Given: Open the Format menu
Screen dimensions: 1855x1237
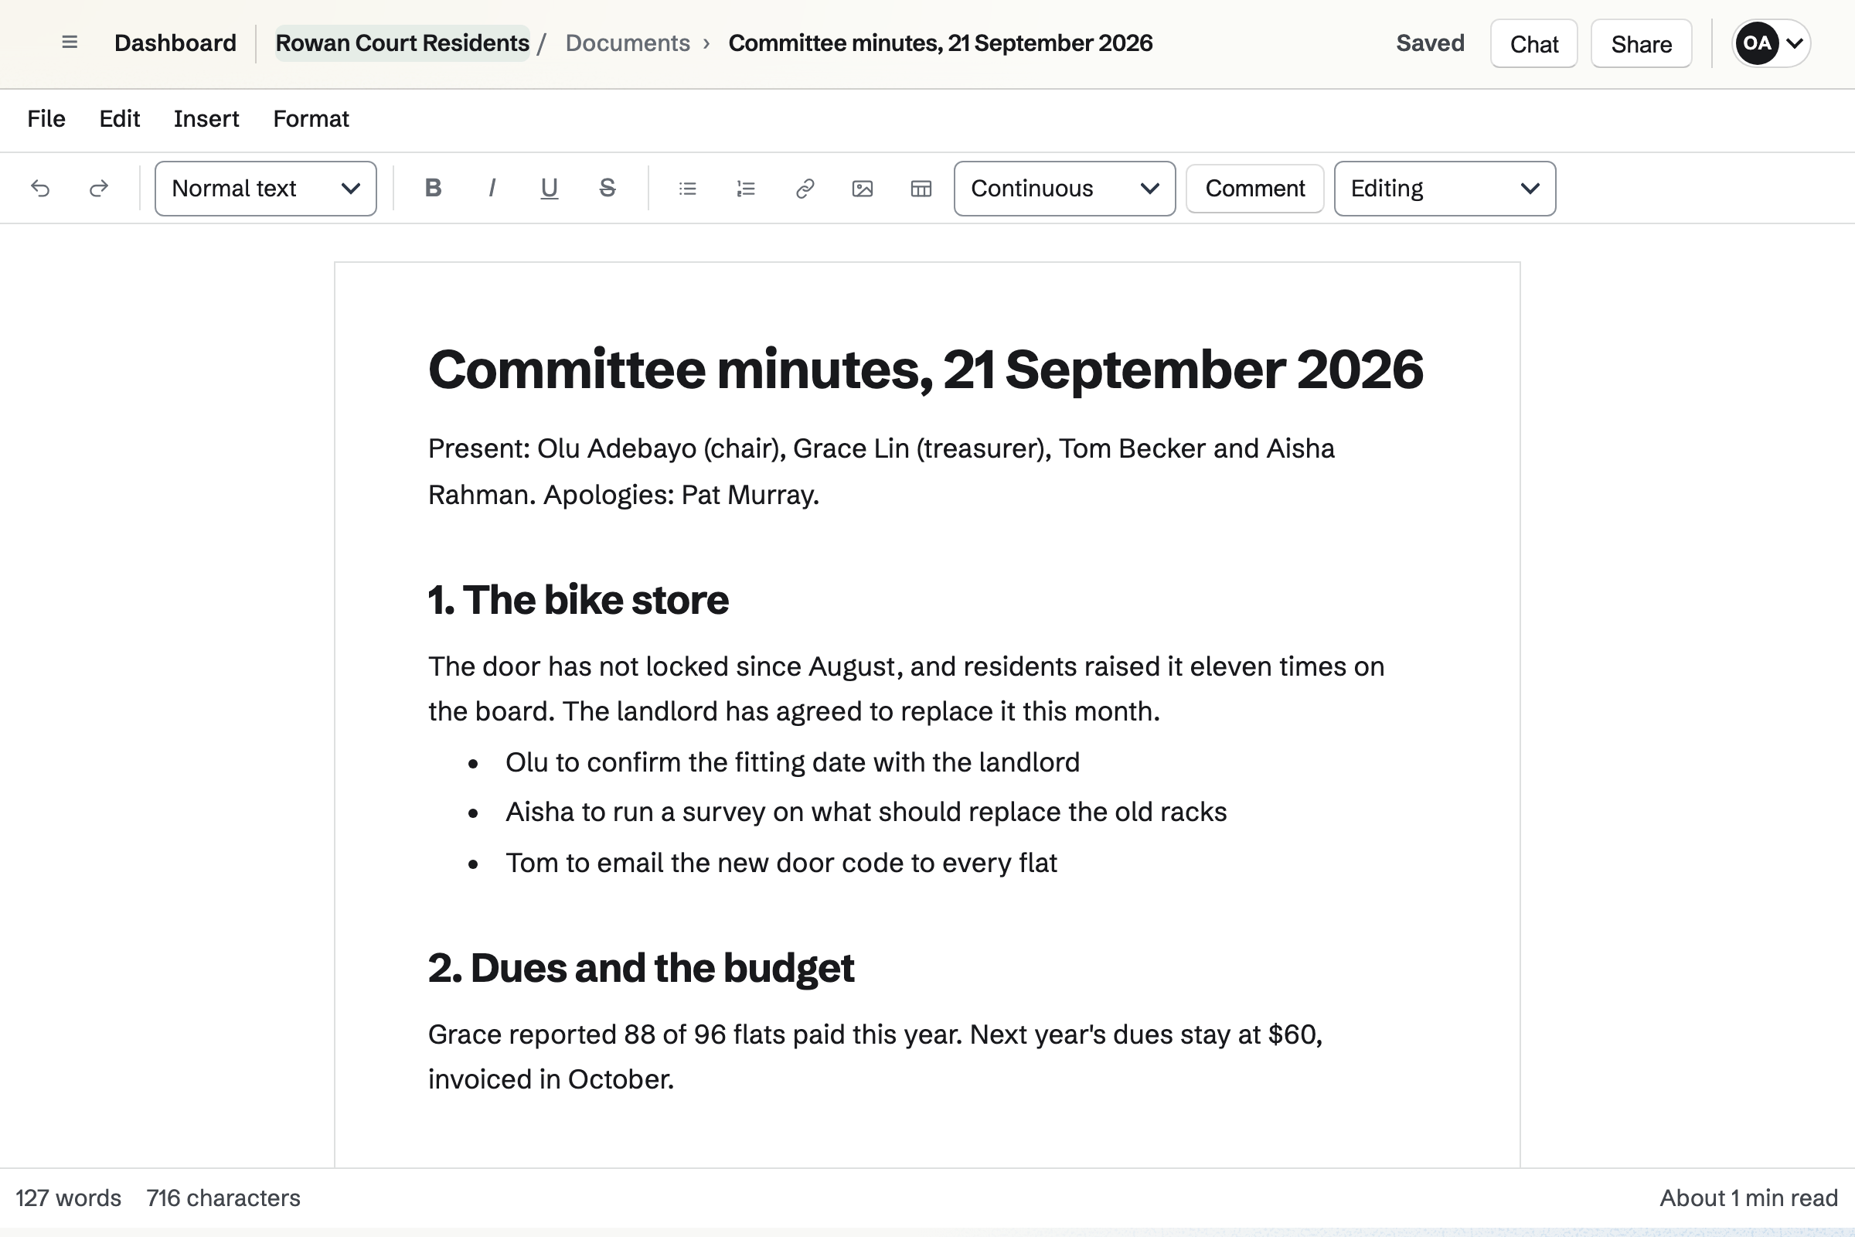Looking at the screenshot, I should coord(311,119).
